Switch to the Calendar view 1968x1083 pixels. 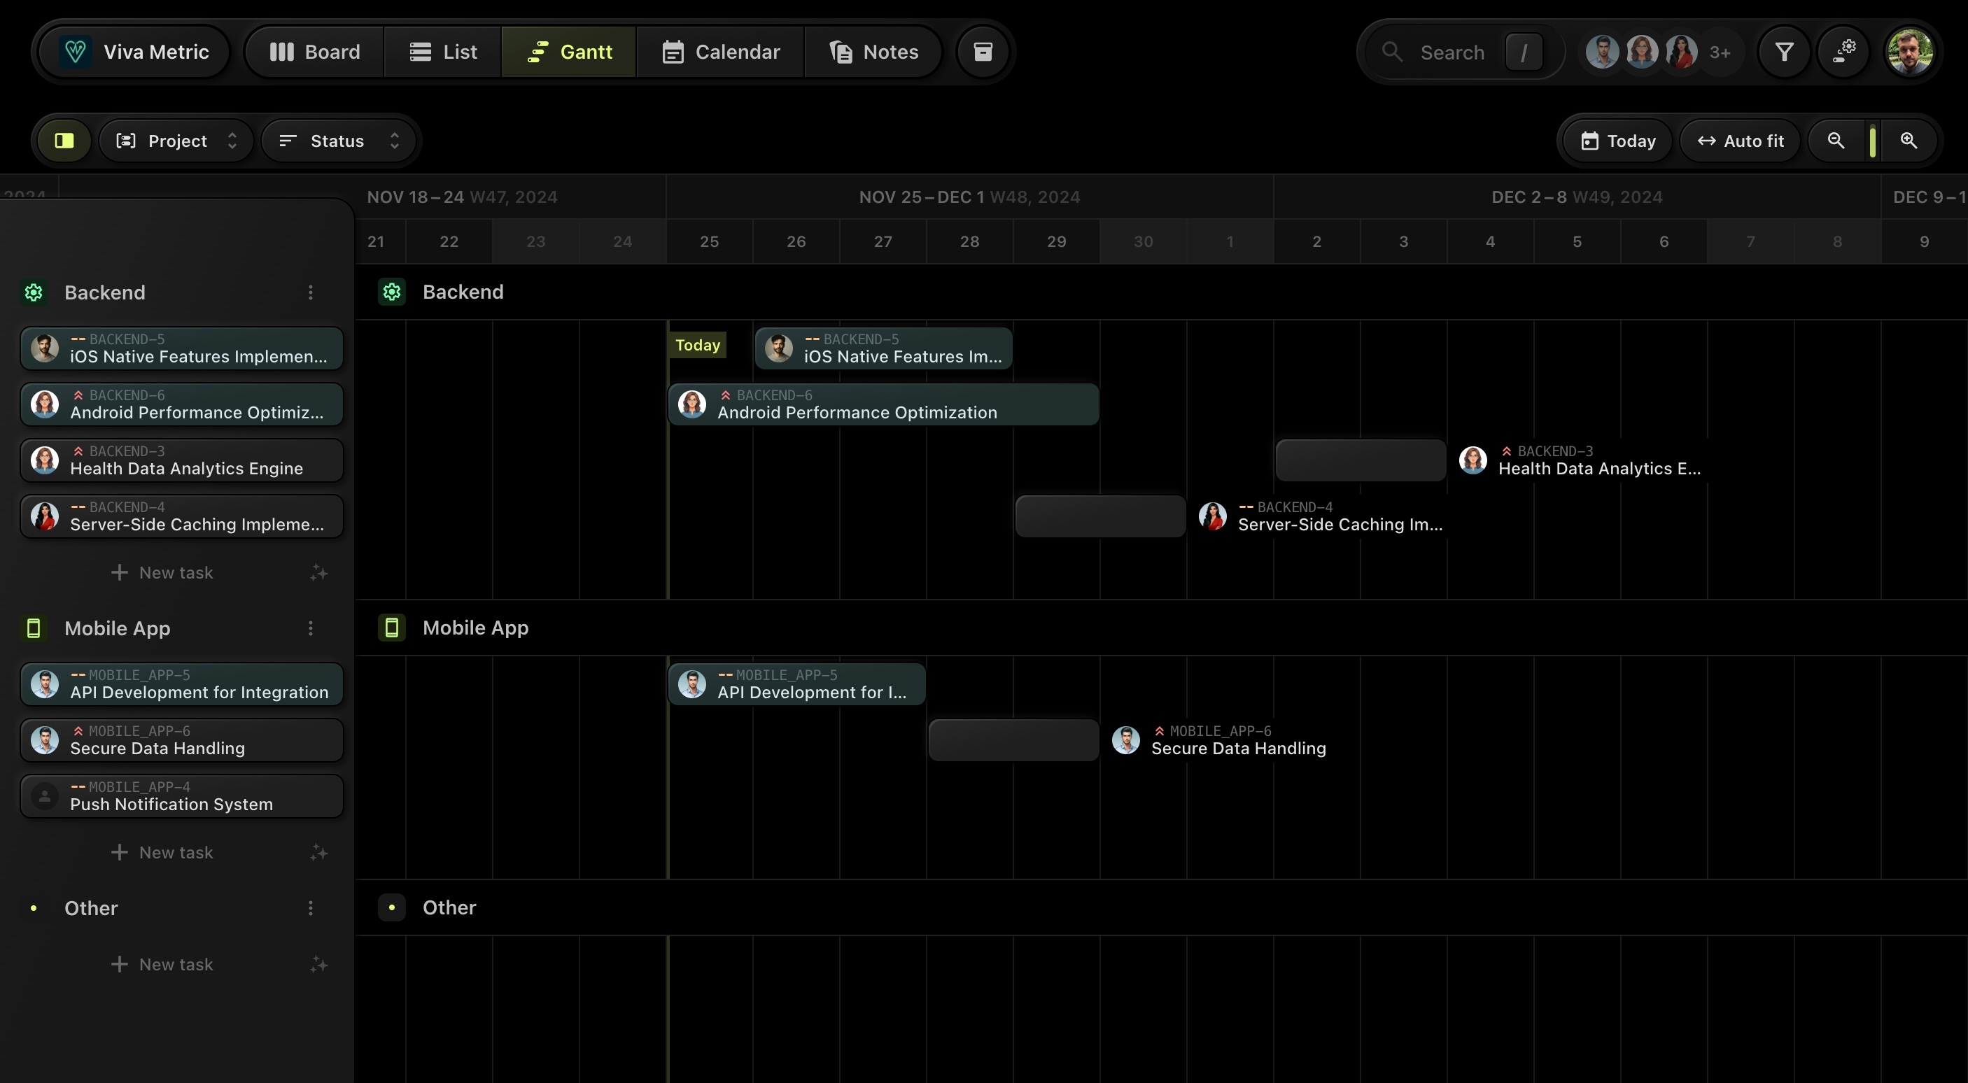click(721, 51)
